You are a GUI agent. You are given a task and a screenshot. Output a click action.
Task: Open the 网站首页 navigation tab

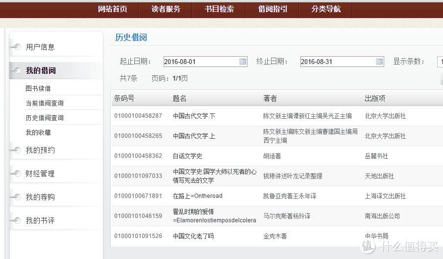(112, 9)
